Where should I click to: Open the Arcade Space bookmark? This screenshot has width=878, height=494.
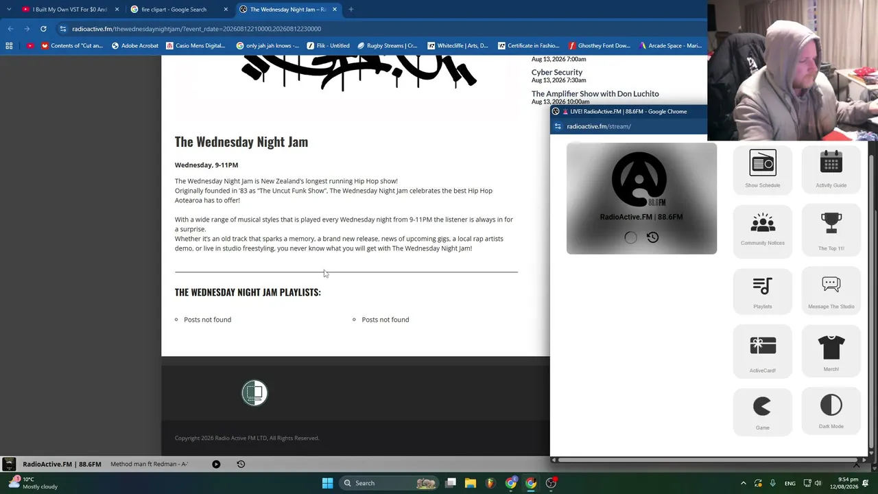(x=670, y=46)
